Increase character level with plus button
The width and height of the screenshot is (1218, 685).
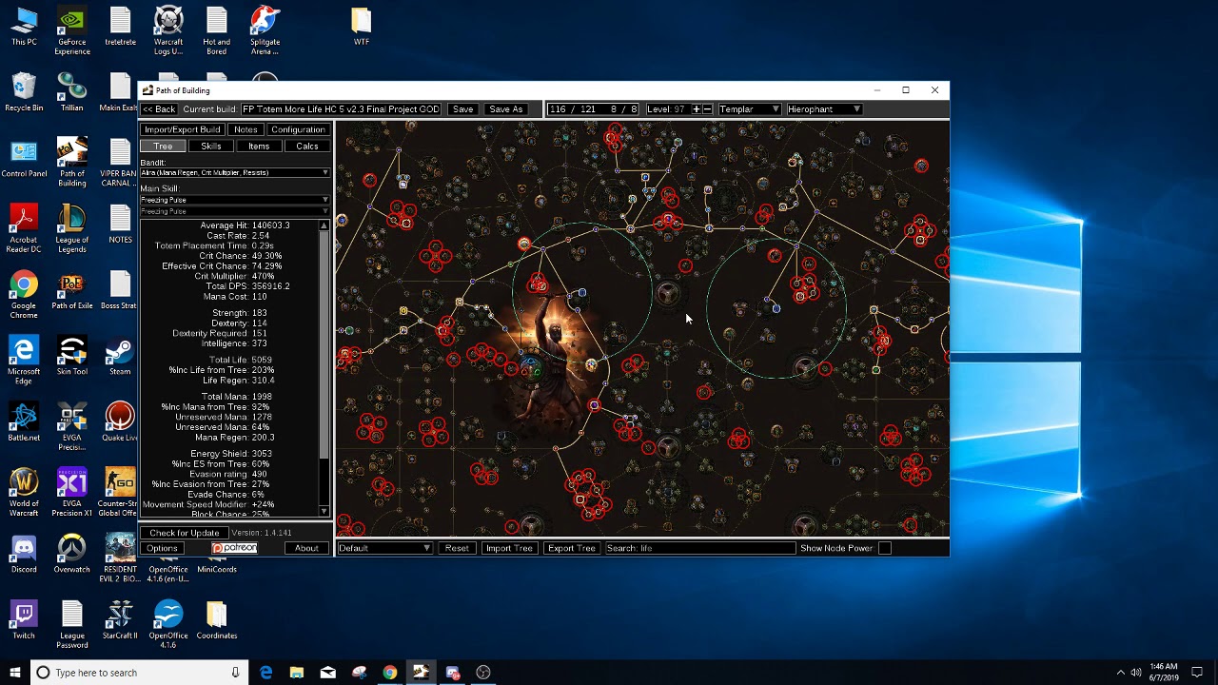pos(696,109)
